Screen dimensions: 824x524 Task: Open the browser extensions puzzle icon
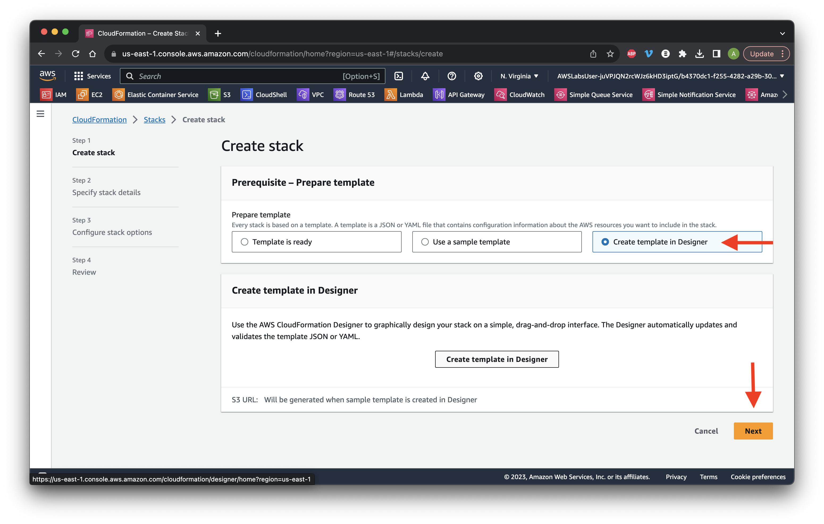pos(682,54)
